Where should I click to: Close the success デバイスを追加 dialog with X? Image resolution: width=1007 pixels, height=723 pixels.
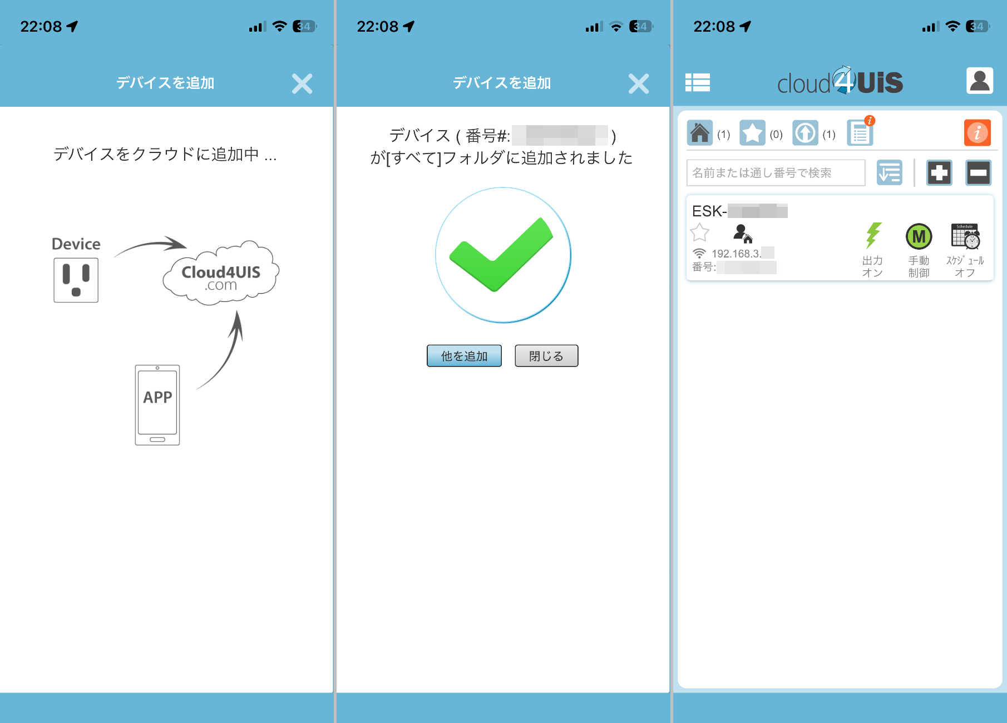[x=639, y=84]
